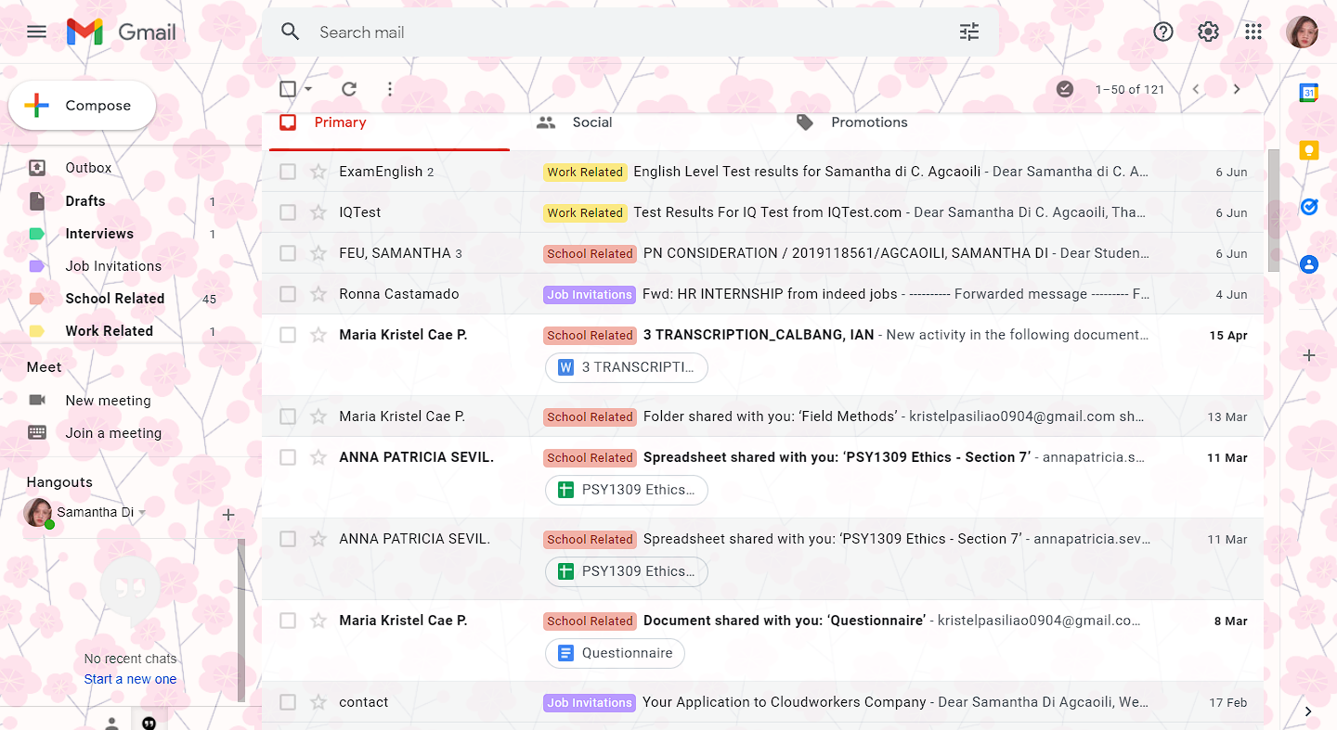Start a new Hangouts conversation plus
Image resolution: width=1337 pixels, height=730 pixels.
(228, 515)
